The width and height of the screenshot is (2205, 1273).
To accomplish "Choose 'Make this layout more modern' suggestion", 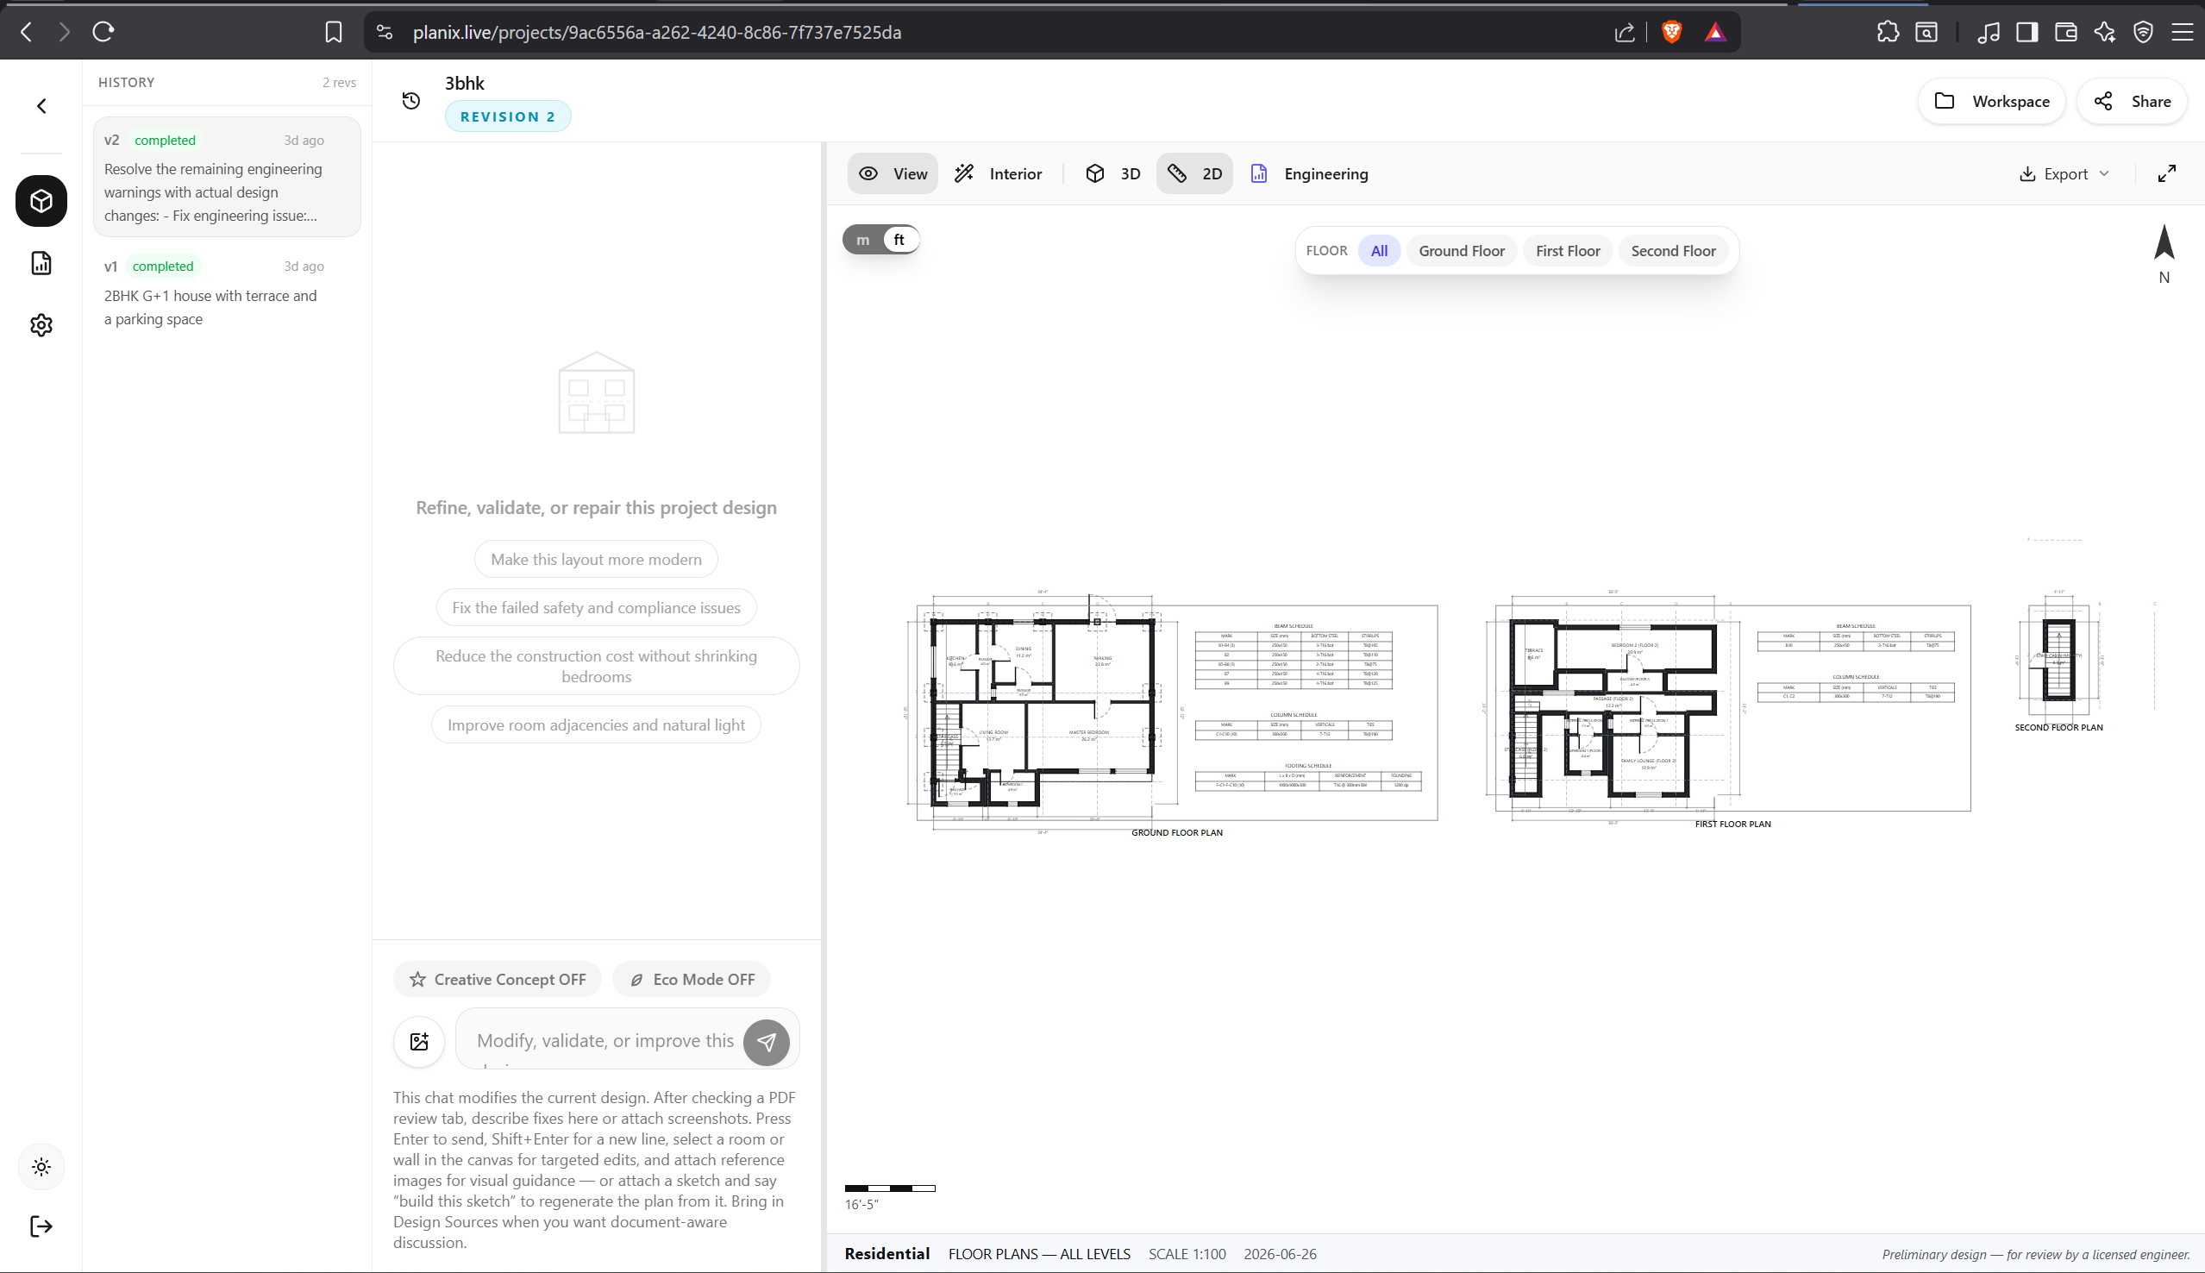I will click(x=596, y=560).
